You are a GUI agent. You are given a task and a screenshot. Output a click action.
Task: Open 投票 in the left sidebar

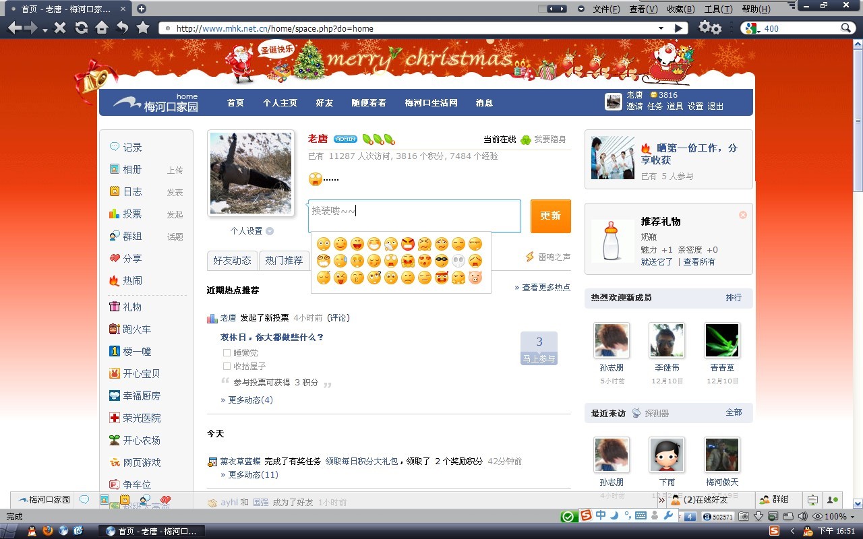pos(132,214)
